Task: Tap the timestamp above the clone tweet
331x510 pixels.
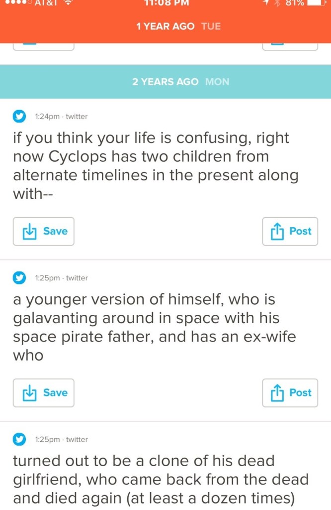Action: click(61, 439)
